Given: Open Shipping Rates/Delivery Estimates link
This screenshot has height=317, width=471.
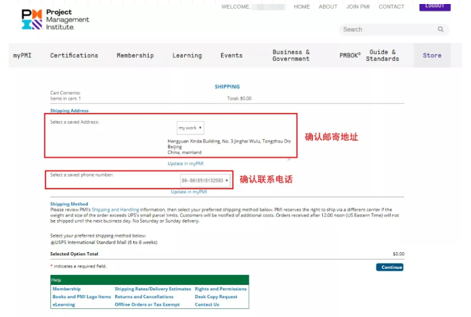Looking at the screenshot, I should 152,289.
